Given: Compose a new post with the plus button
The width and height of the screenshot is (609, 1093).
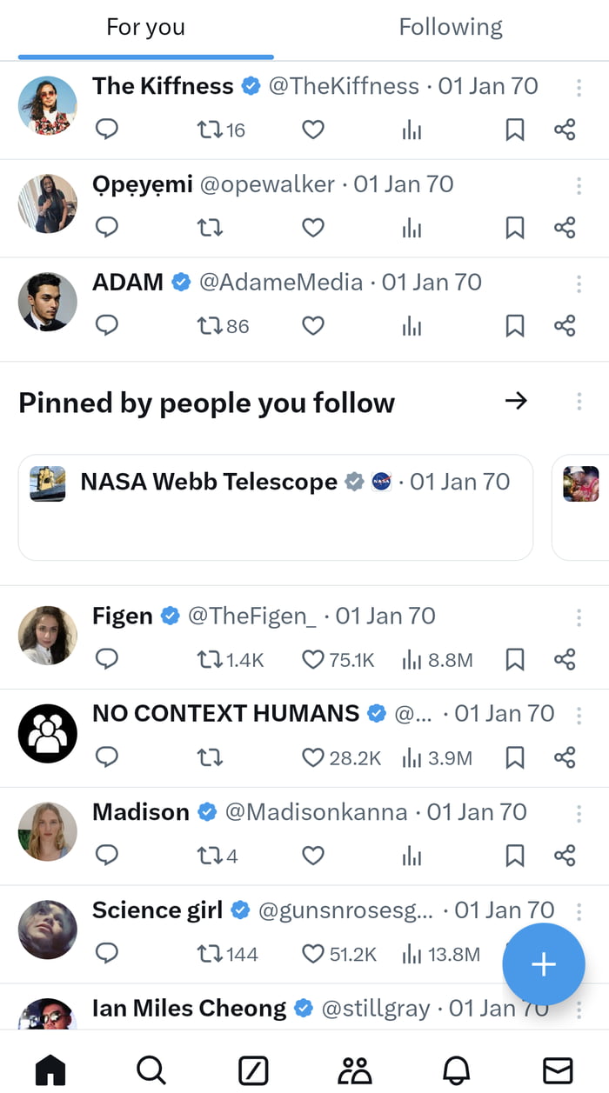Looking at the screenshot, I should 544,963.
